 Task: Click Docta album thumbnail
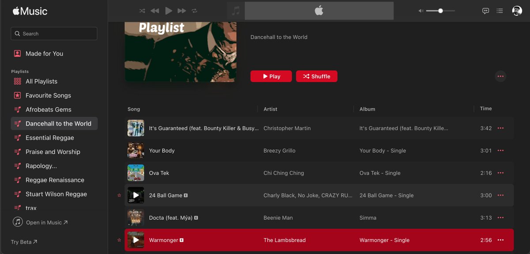[x=136, y=218]
